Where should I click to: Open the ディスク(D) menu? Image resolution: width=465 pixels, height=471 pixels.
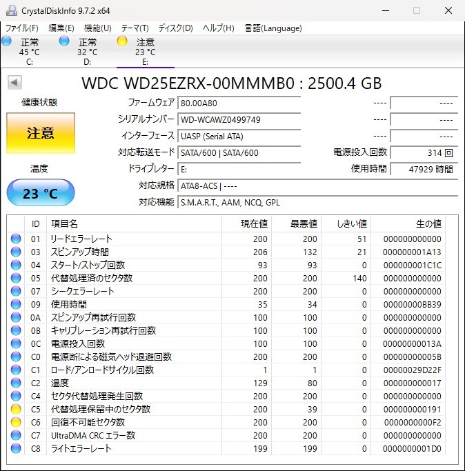(175, 28)
